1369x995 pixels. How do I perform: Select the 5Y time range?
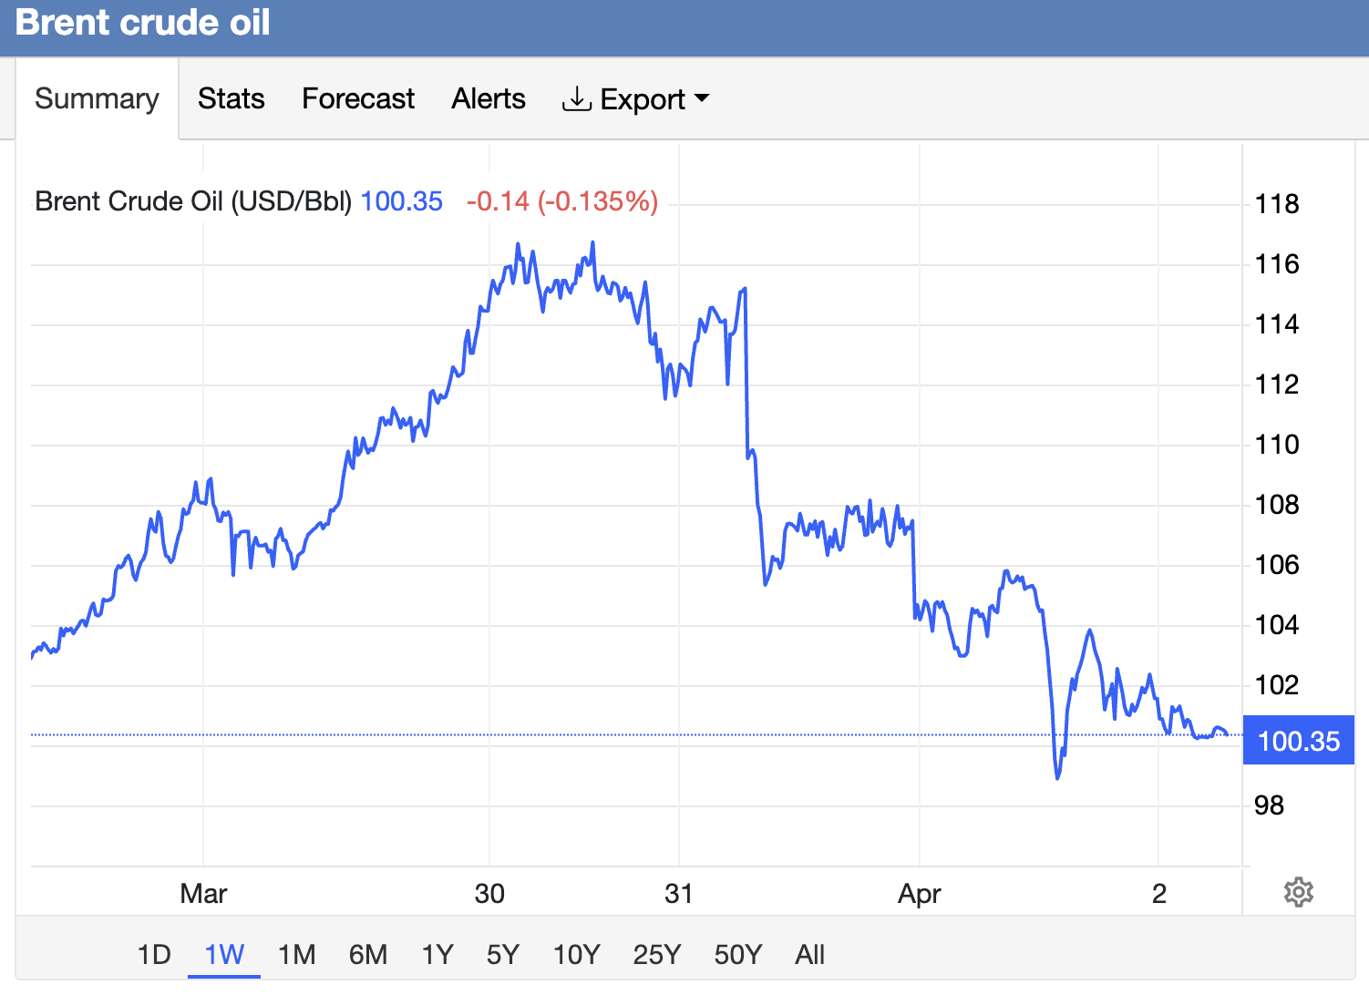[502, 954]
